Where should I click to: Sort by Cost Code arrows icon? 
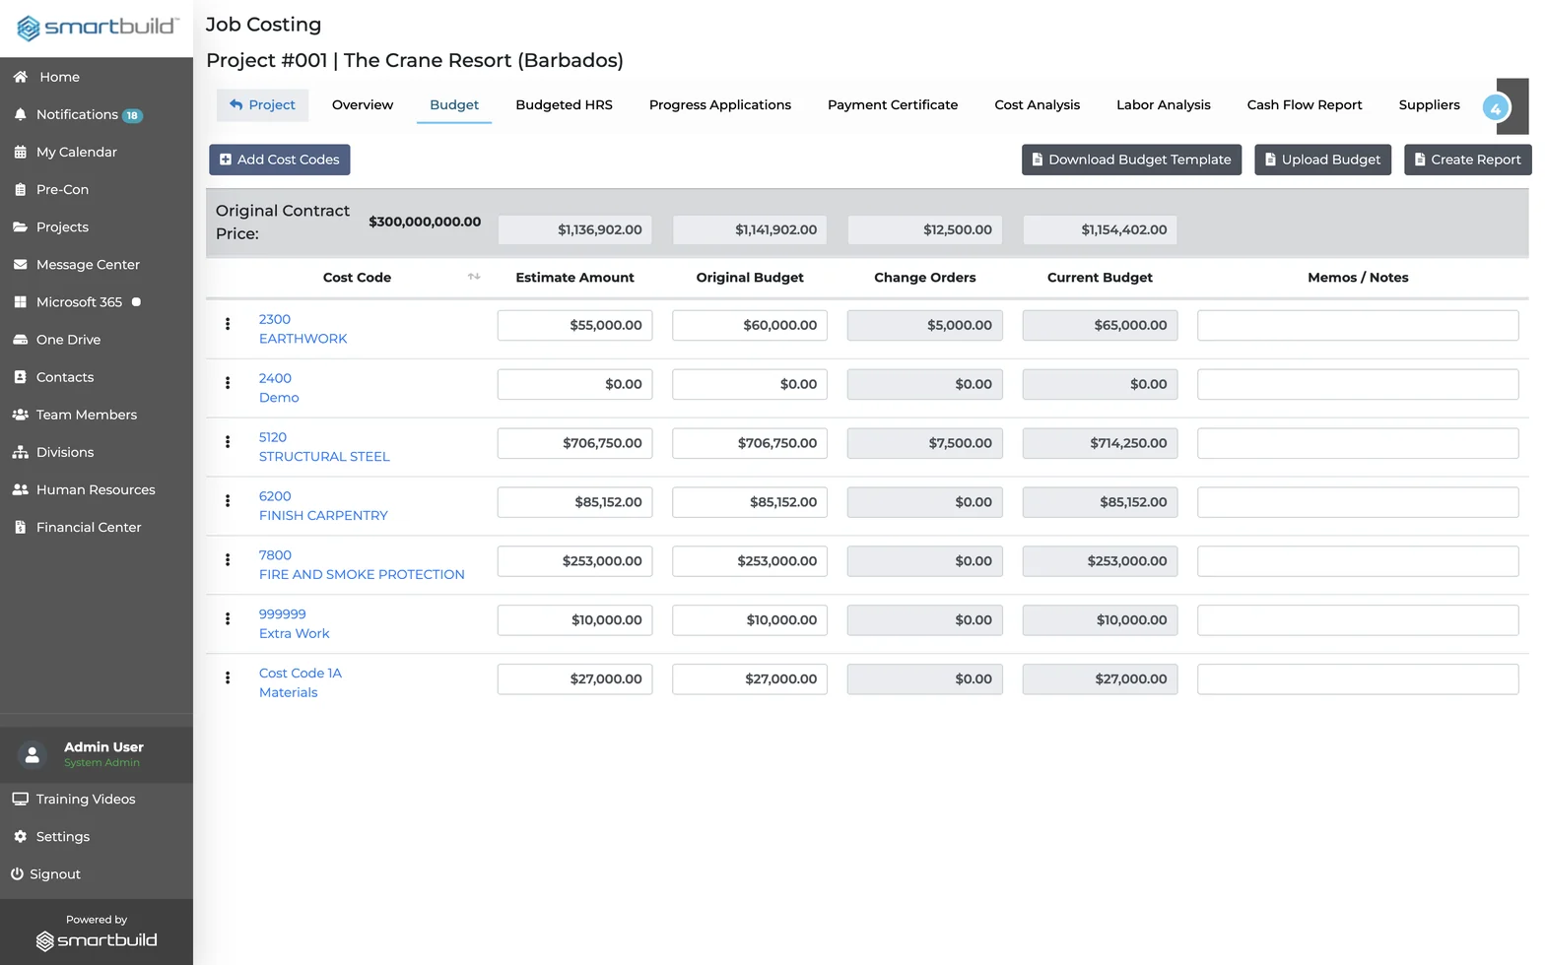tap(474, 277)
